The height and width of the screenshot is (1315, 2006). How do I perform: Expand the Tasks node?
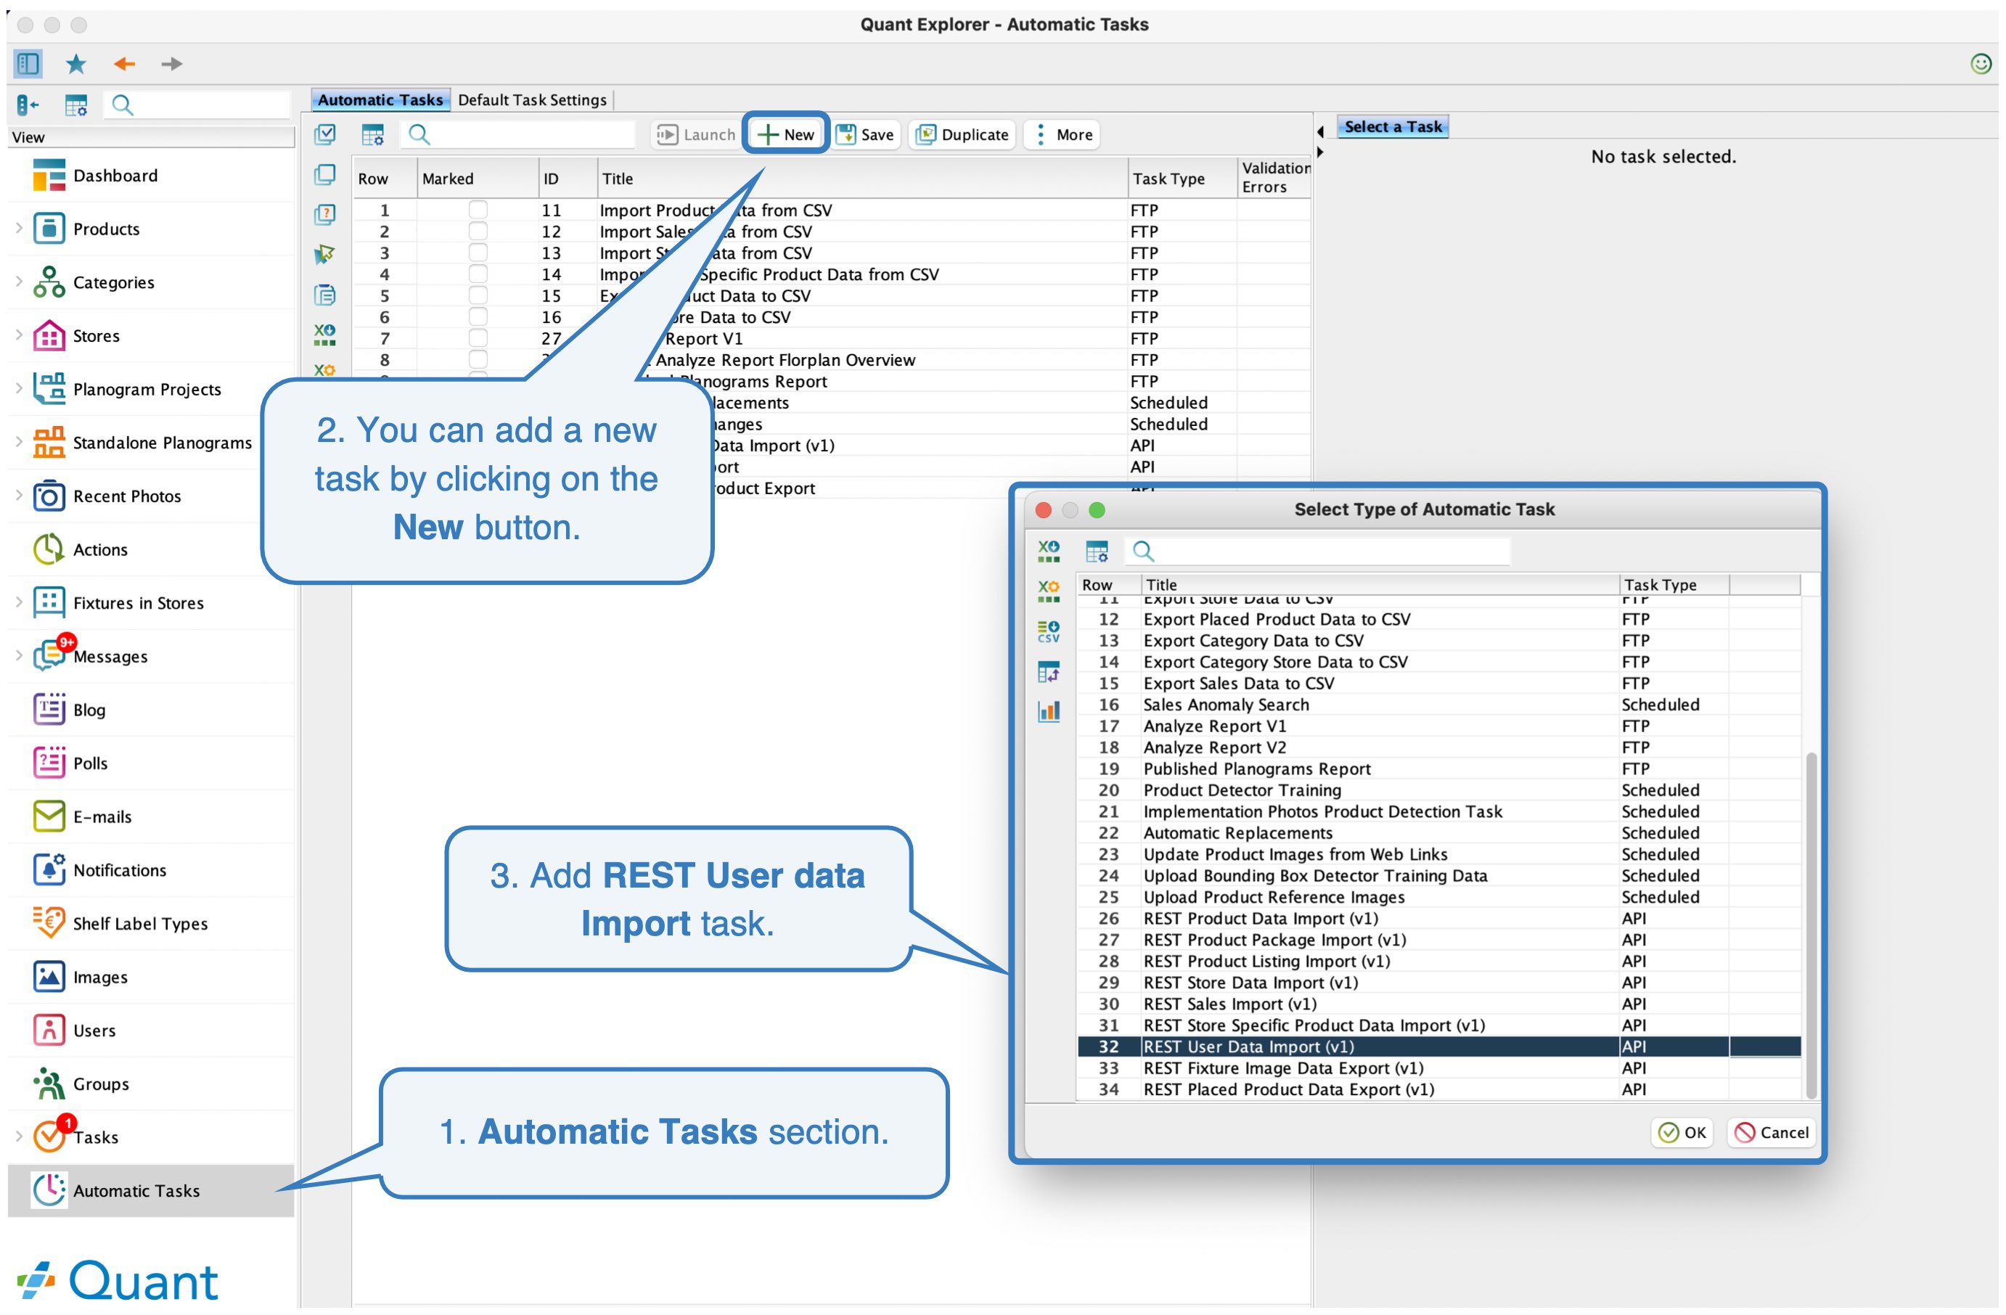tap(19, 1136)
